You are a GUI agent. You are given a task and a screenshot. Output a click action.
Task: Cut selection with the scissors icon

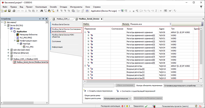(26, 11)
